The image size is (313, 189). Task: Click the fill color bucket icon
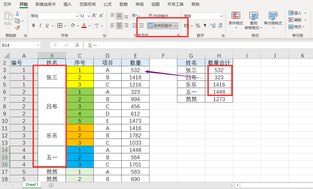[x=73, y=26]
